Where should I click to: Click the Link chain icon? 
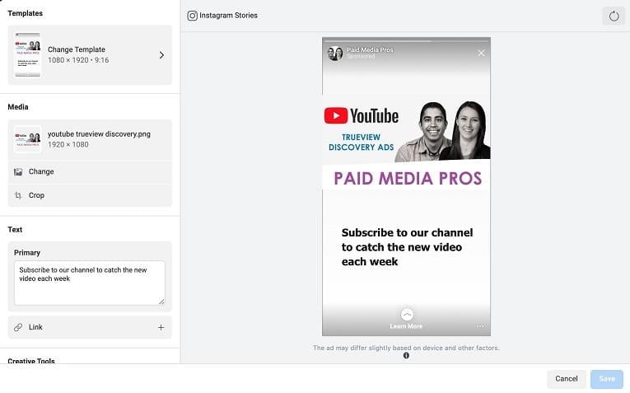(18, 327)
